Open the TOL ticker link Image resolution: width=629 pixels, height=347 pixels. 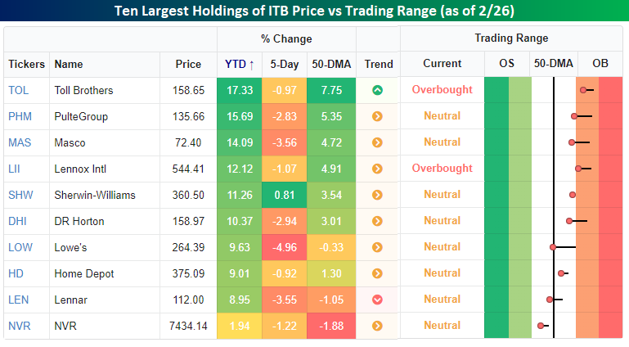[19, 90]
